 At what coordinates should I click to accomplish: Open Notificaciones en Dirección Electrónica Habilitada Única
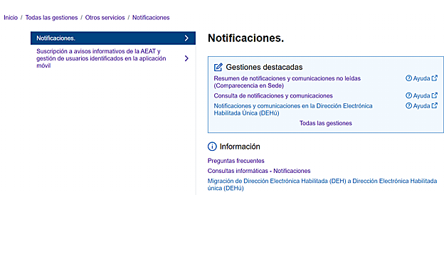(x=293, y=110)
